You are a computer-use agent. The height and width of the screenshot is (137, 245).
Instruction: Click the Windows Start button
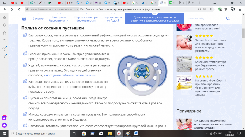coord(4,134)
